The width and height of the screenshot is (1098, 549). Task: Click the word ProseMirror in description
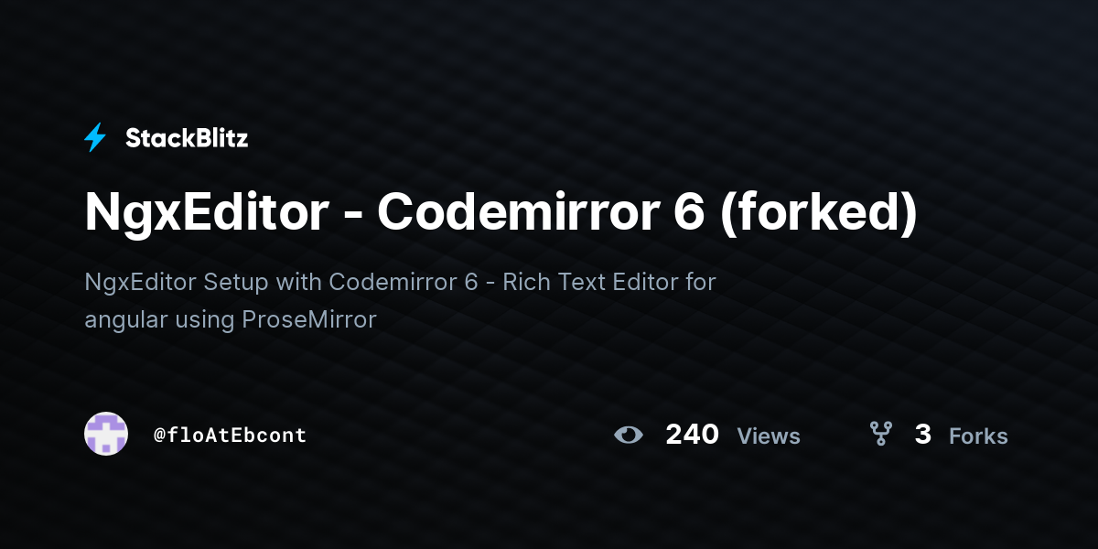click(x=309, y=320)
